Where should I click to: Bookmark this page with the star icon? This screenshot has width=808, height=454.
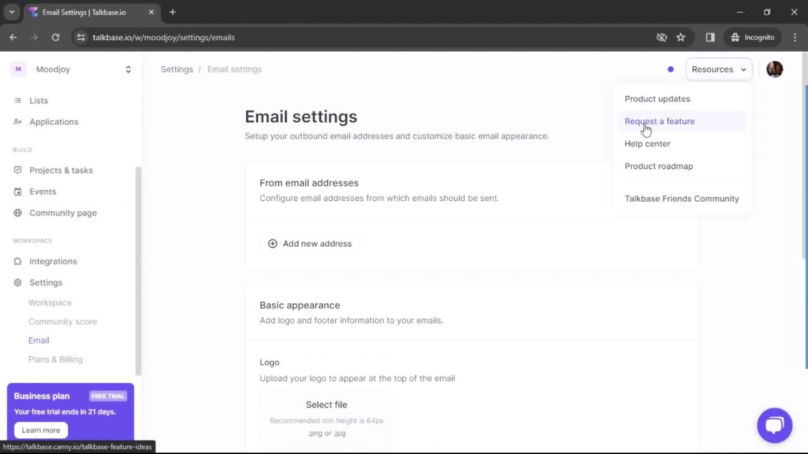click(x=680, y=37)
